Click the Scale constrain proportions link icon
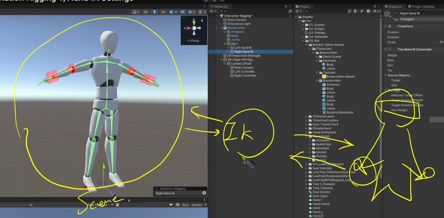 441,42
